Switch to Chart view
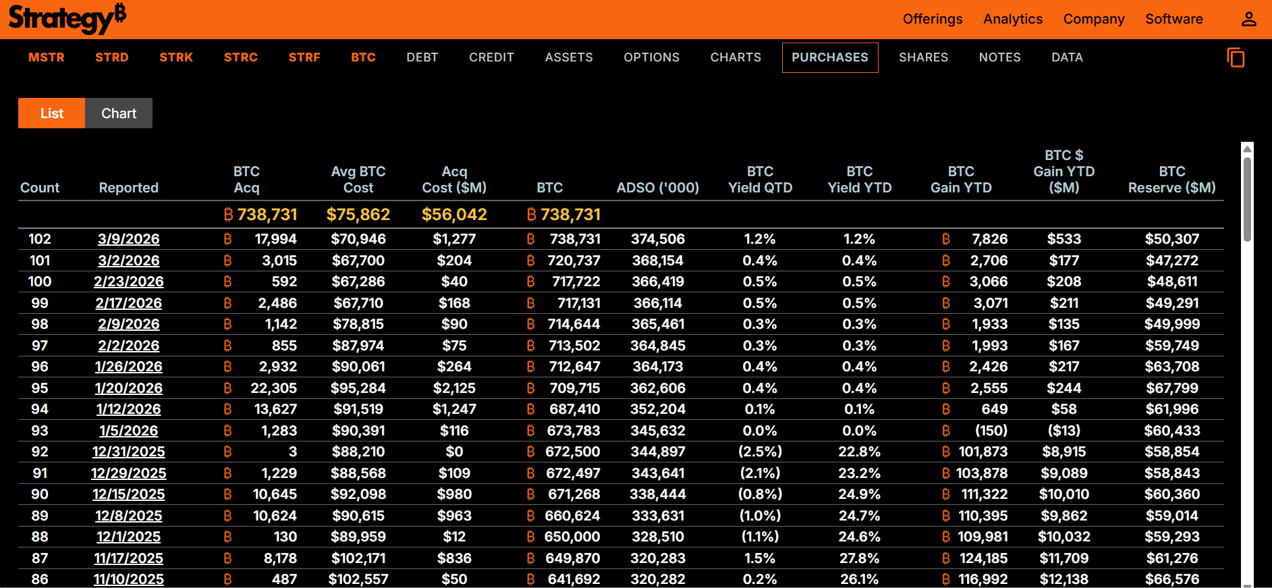Screen dimensions: 1272x588 119,113
